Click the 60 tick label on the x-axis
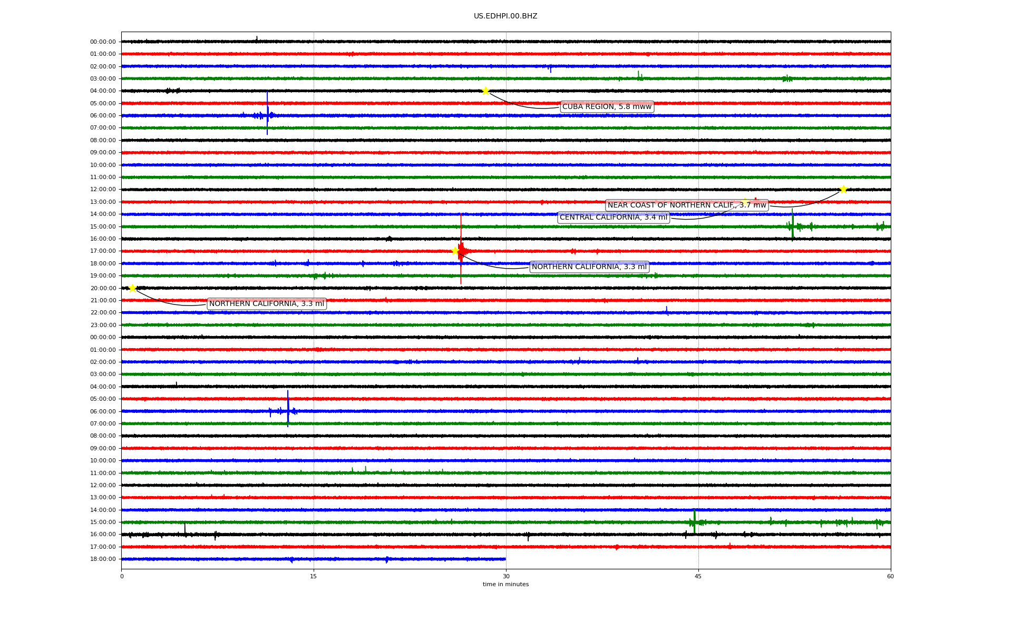 point(890,576)
